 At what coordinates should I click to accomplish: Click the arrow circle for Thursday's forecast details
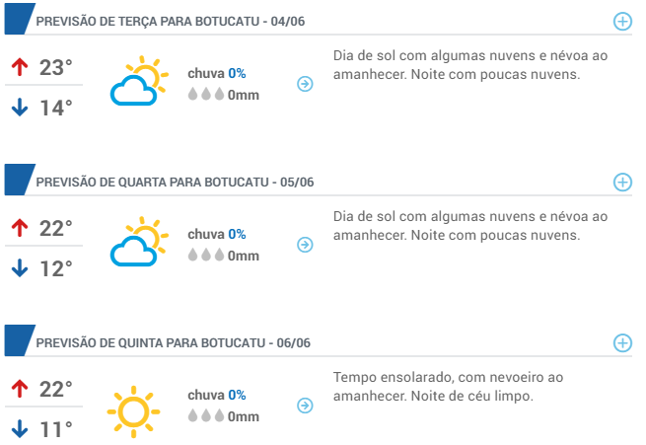tap(305, 406)
